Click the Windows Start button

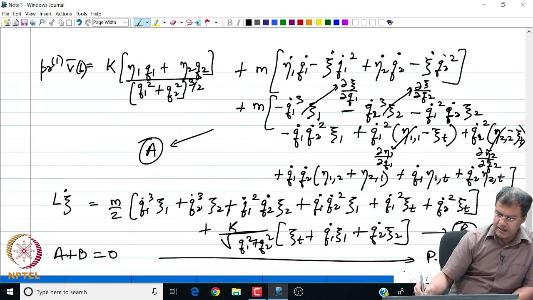pyautogui.click(x=10, y=292)
